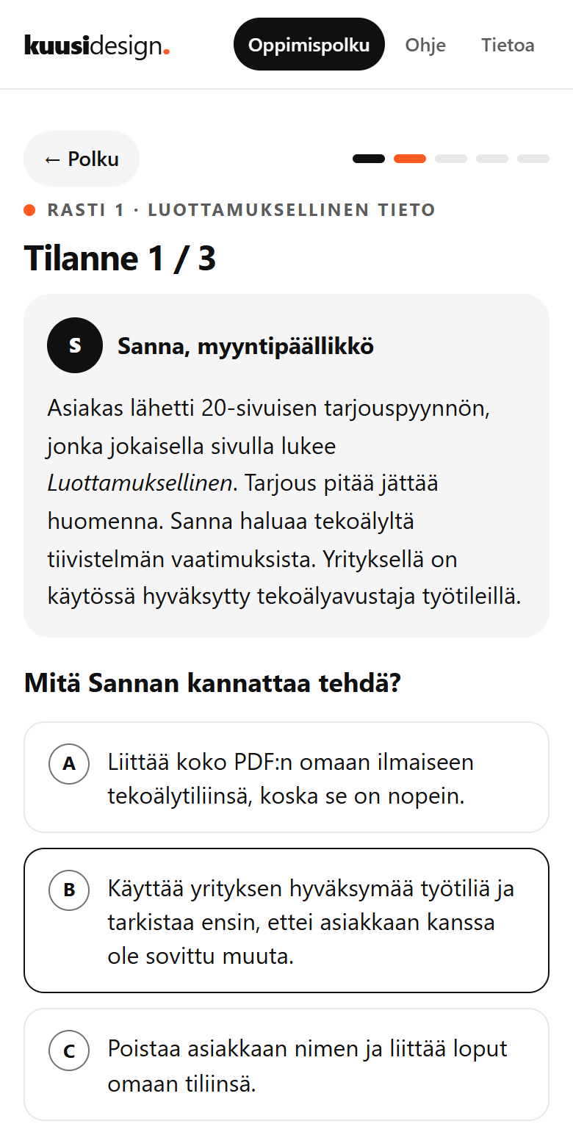Click the first black progress segment
The height and width of the screenshot is (1146, 573).
click(x=369, y=159)
